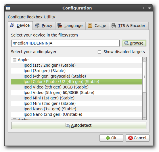Switch to the Proxy tab
The width and height of the screenshot is (159, 152).
(44, 26)
